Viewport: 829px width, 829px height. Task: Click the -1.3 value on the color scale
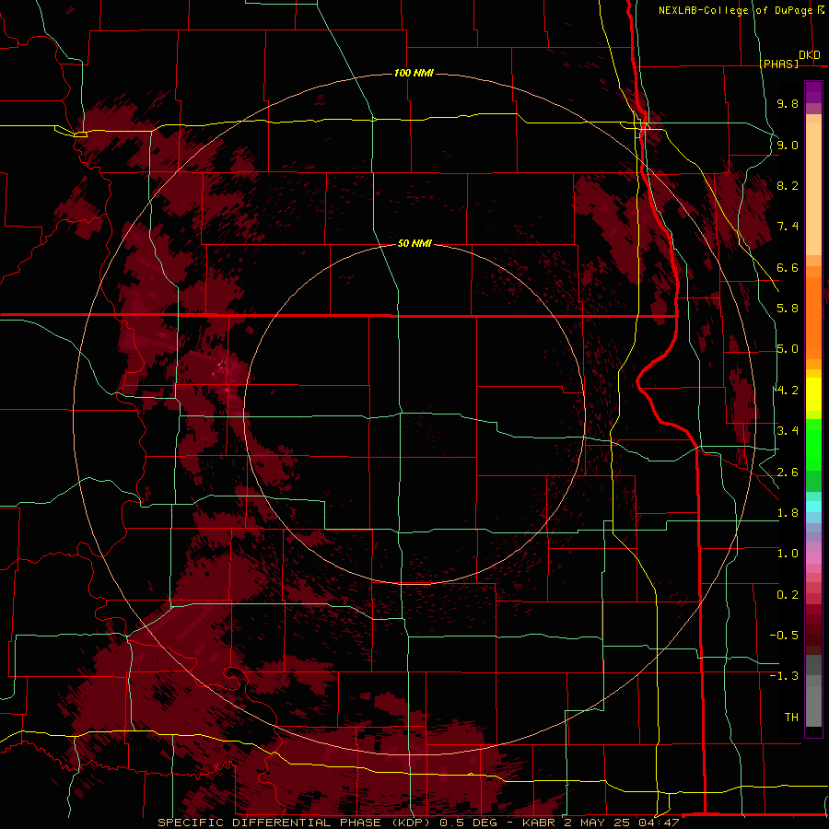tap(784, 676)
